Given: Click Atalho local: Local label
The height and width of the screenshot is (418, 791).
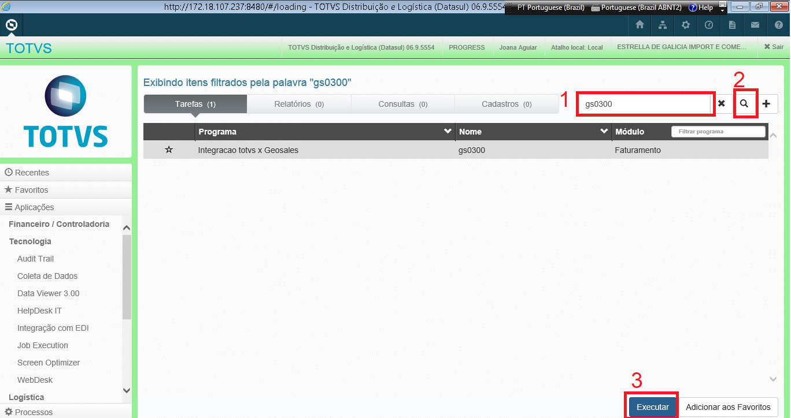Looking at the screenshot, I should click(577, 47).
